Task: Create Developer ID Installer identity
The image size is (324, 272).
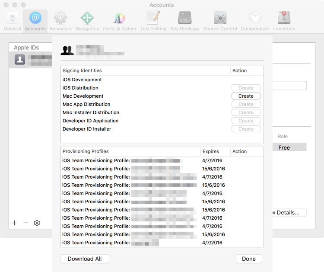Action: (x=246, y=129)
